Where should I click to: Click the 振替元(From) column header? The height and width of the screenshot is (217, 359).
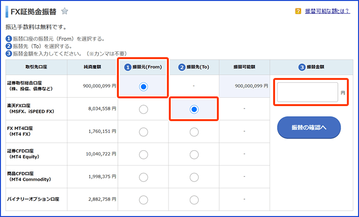pos(143,67)
